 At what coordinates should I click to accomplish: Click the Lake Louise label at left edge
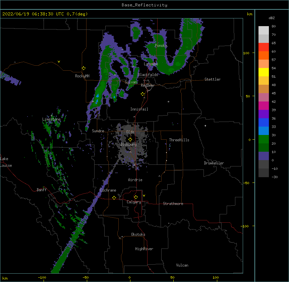(x=6, y=162)
